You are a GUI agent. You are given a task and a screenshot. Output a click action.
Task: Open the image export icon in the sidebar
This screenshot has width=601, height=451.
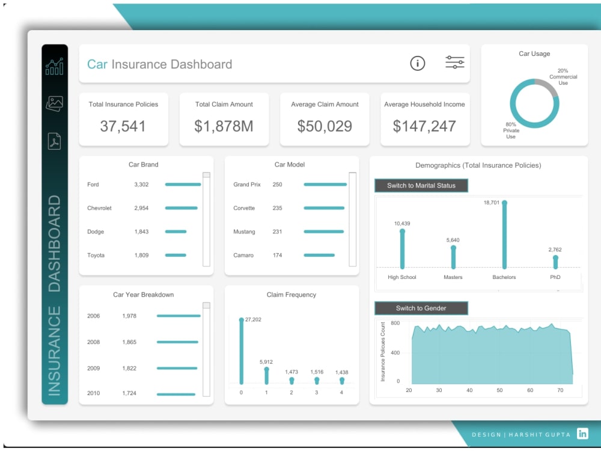click(x=55, y=103)
